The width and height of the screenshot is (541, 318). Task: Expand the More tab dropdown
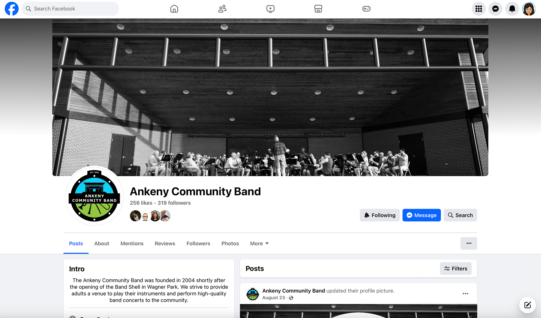[x=259, y=243]
